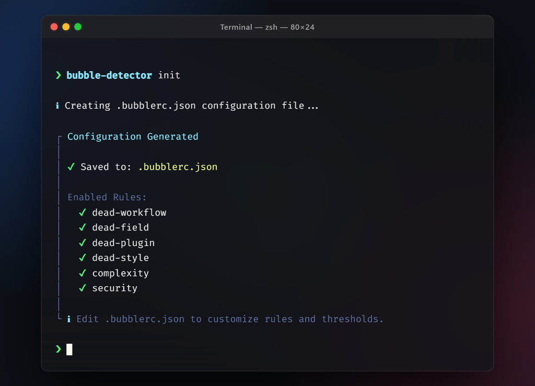Click the 'dead-style' rule text
This screenshot has height=386, width=535.
click(x=121, y=258)
